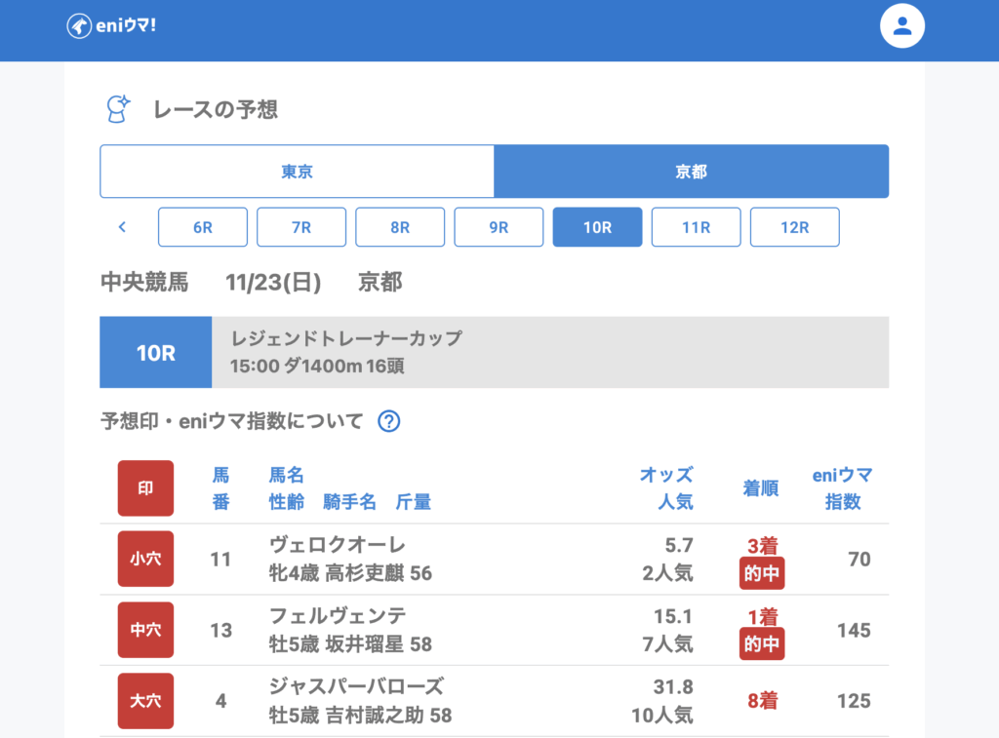Select race 6R
Image resolution: width=999 pixels, height=738 pixels.
tap(203, 227)
